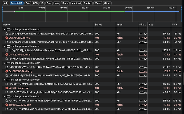Open initiator link of 214 kB Lzbx1Kxjm request
Image resolution: width=184 pixels, height=114 pixels.
click(143, 34)
